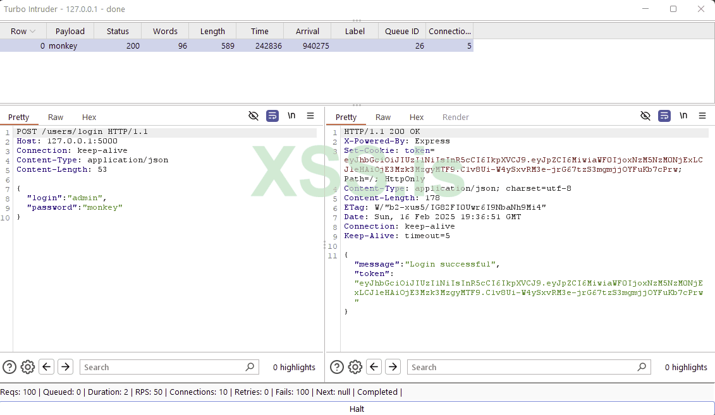Viewport: 715px width, 415px height.
Task: Maximize the Turbo Intruder window
Action: [673, 9]
